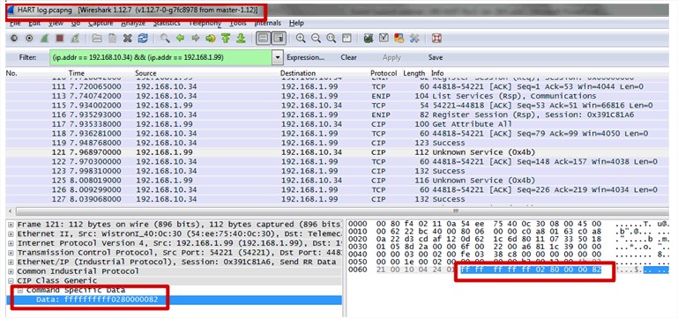Click in the display filter input field
Screen dimensions: 678x318
point(160,57)
